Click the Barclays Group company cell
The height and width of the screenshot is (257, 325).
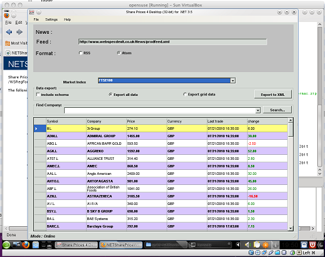pyautogui.click(x=106, y=226)
